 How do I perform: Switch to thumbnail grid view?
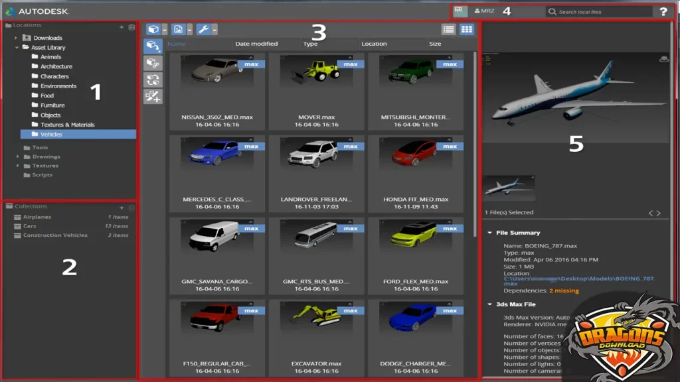tap(467, 29)
